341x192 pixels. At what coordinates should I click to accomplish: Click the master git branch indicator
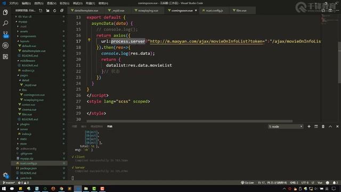pos(9,182)
